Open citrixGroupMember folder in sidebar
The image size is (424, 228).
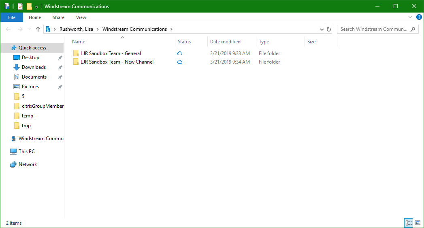43,106
